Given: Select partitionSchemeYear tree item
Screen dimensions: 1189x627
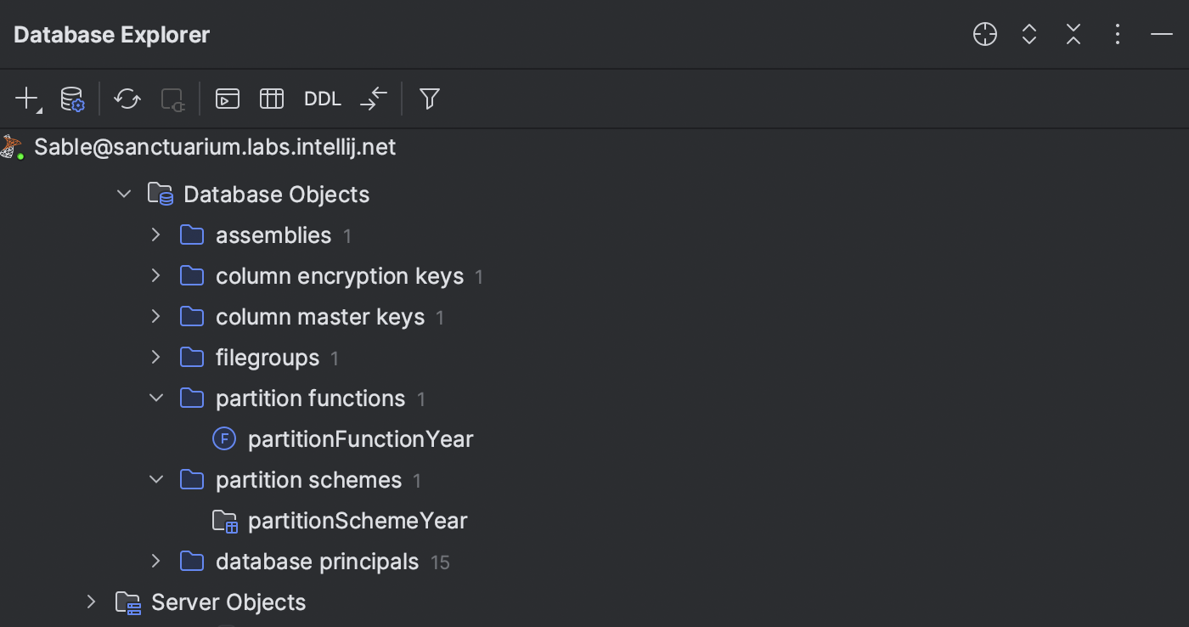Looking at the screenshot, I should point(357,521).
